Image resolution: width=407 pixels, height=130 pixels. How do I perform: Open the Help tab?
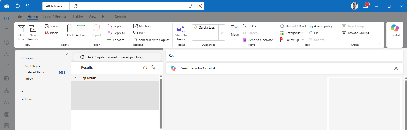pos(106,17)
